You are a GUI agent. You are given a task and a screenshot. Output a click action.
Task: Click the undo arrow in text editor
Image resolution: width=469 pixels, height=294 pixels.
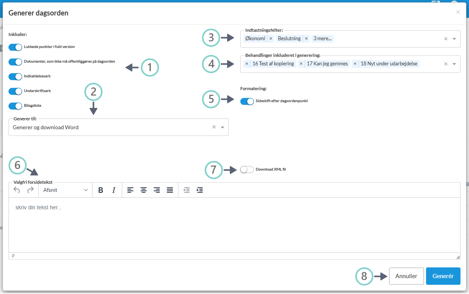(17, 190)
